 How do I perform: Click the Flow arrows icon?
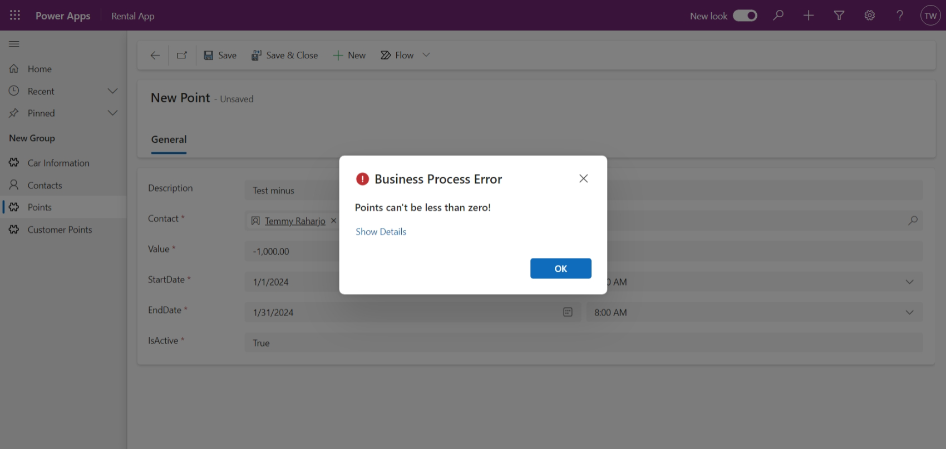pos(386,56)
